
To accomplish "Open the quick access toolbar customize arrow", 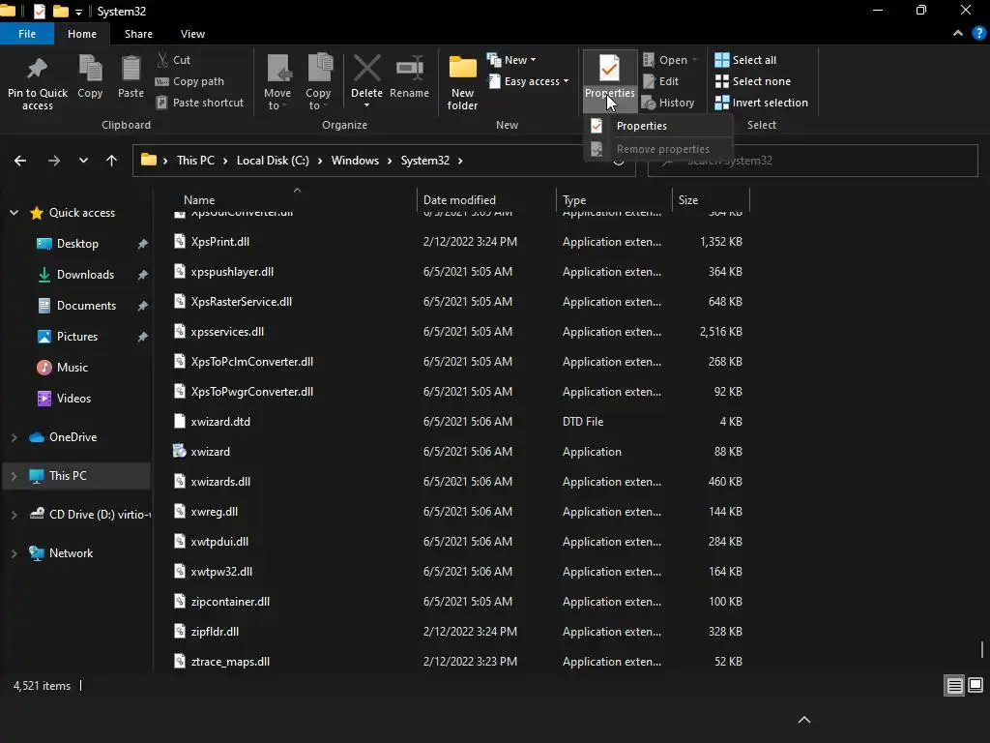I will tap(78, 12).
